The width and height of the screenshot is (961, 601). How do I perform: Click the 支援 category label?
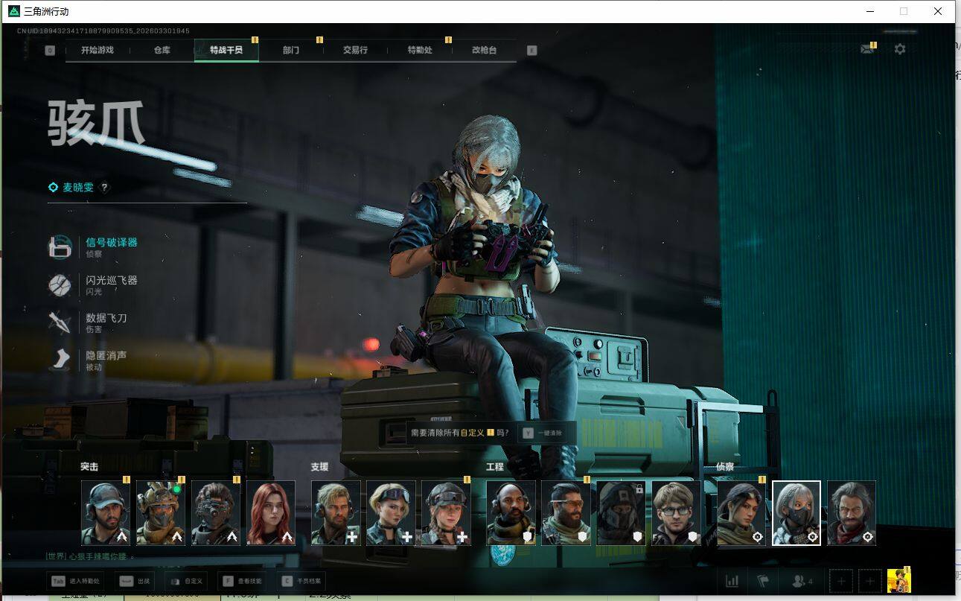[x=319, y=467]
